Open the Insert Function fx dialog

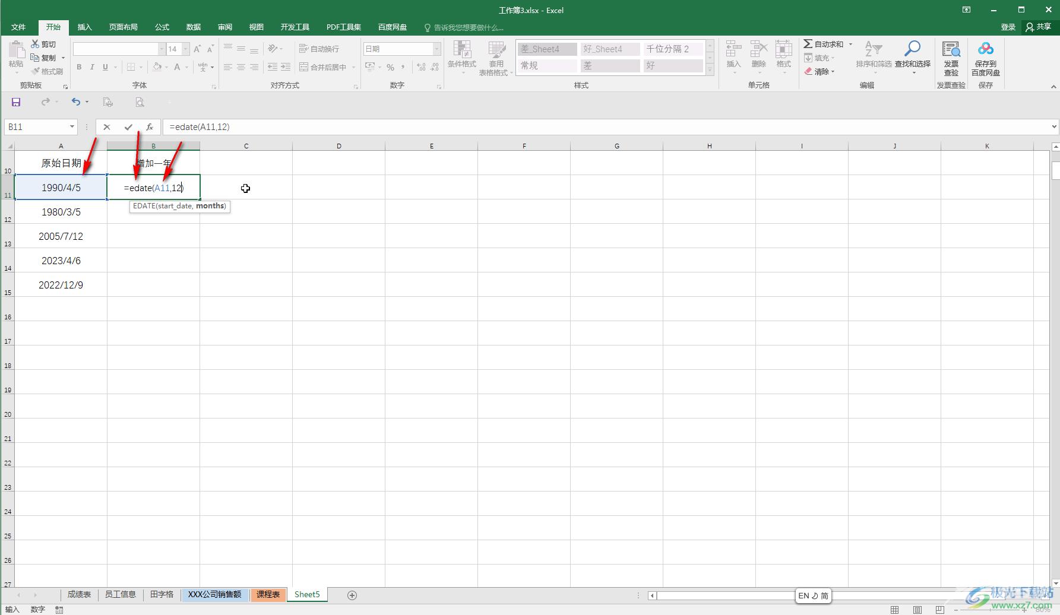150,127
